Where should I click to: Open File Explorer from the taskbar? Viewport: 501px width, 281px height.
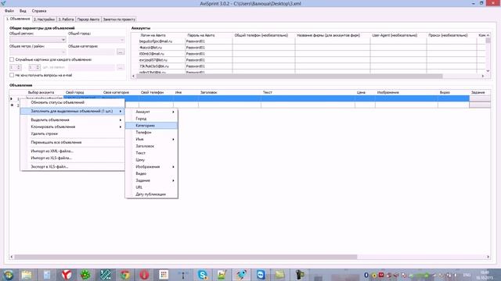click(x=27, y=275)
